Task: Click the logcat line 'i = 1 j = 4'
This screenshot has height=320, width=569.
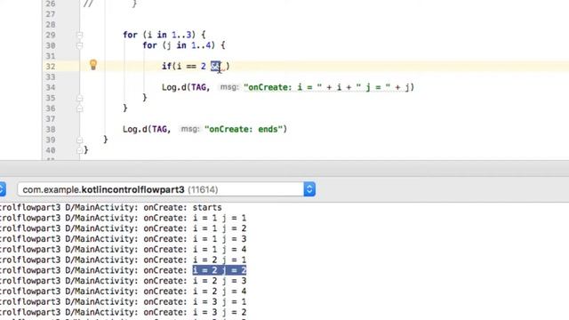Action: pyautogui.click(x=124, y=250)
